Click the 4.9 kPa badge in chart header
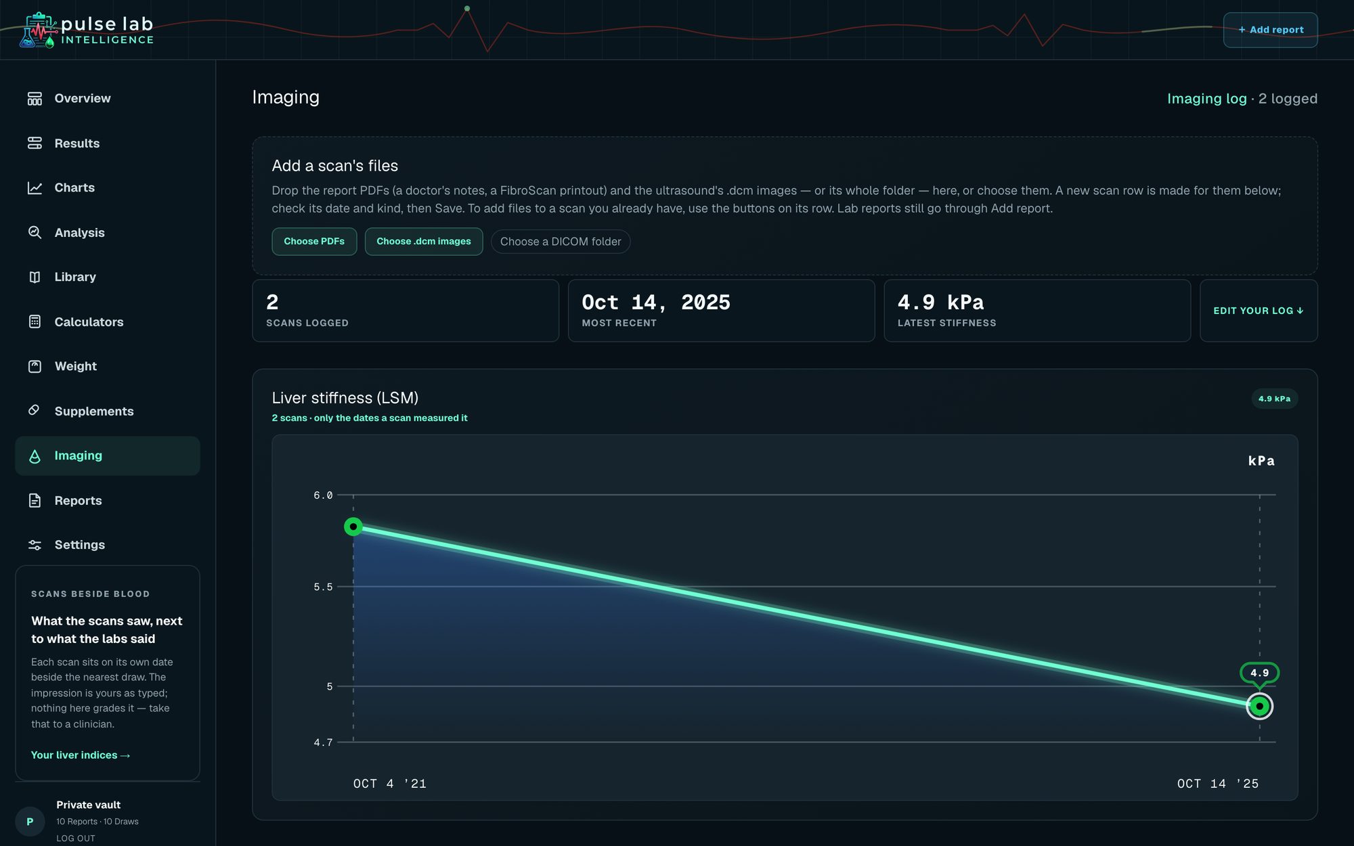The height and width of the screenshot is (846, 1354). pos(1274,399)
